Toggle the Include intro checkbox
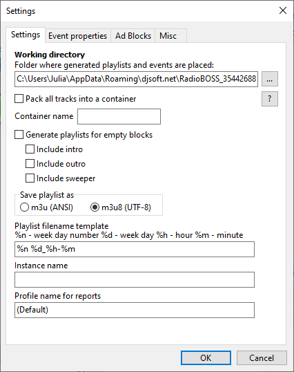Viewport: 294px width, 372px height. point(30,149)
